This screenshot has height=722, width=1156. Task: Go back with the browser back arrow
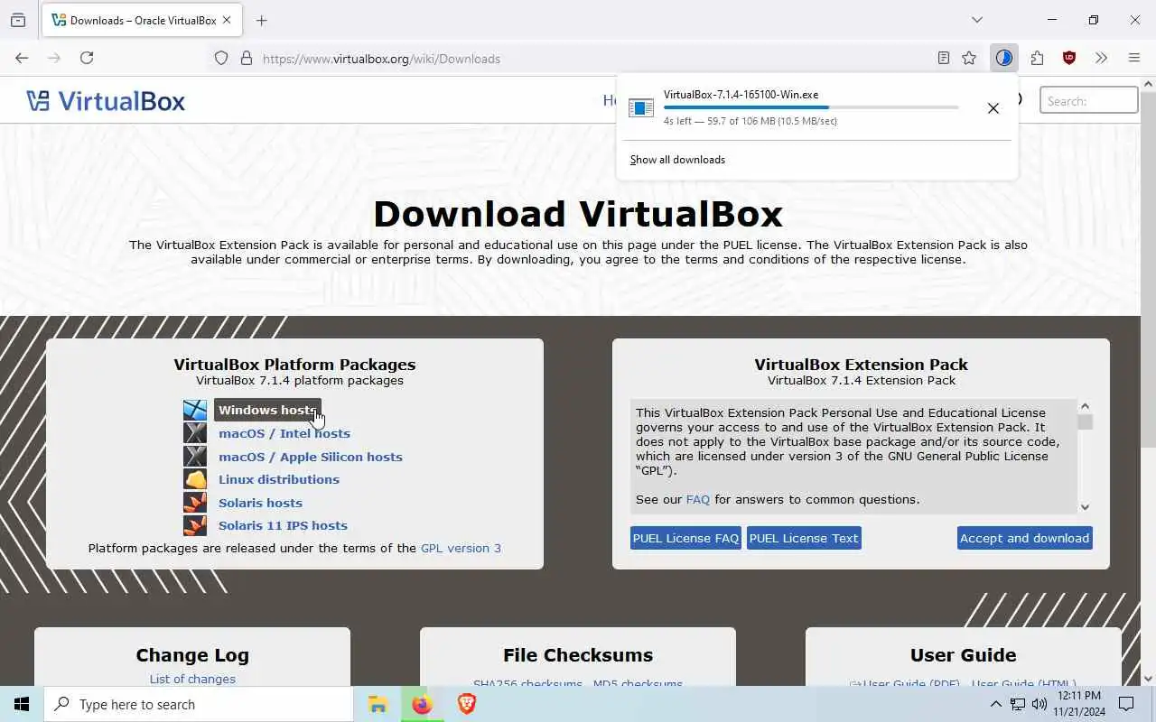[x=22, y=58]
